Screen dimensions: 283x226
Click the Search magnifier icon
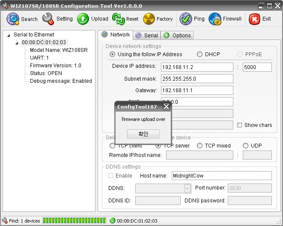(x=13, y=19)
